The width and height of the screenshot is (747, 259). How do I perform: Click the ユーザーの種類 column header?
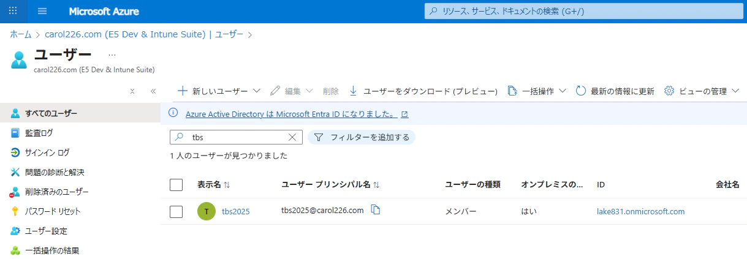(x=472, y=184)
